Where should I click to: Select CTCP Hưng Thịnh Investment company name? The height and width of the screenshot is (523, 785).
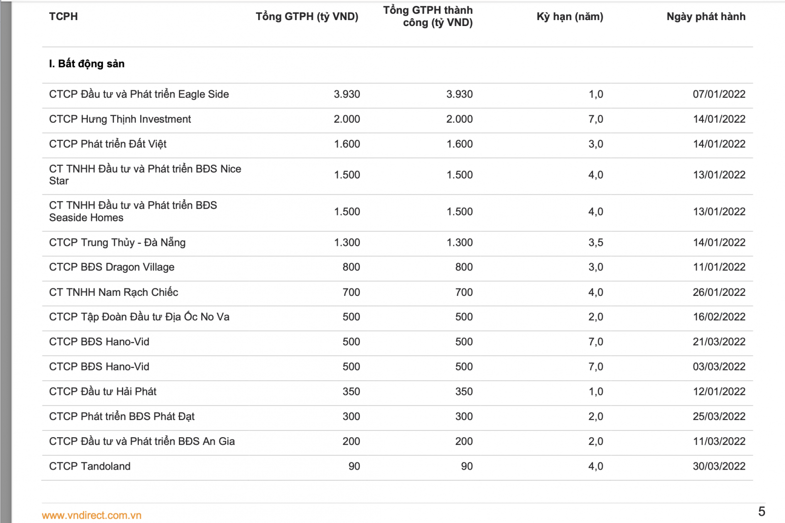(120, 119)
